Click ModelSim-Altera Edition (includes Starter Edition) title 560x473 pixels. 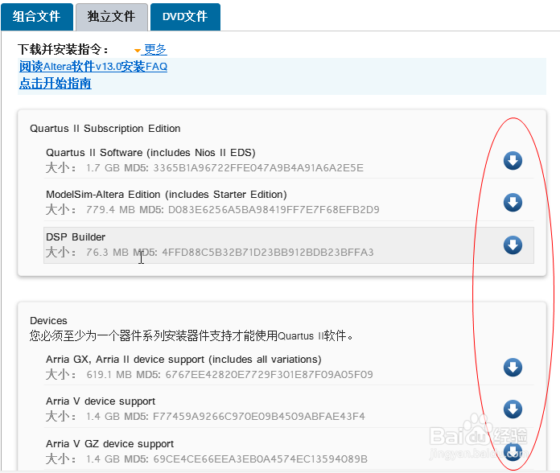167,195
